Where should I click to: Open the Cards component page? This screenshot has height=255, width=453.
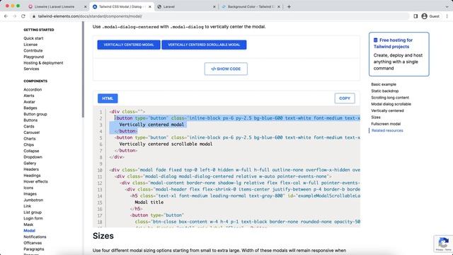click(x=29, y=126)
